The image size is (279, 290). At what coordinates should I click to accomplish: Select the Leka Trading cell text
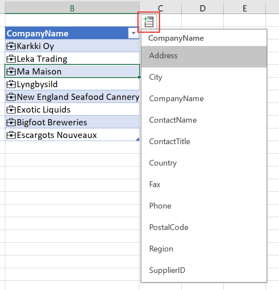[x=42, y=59]
